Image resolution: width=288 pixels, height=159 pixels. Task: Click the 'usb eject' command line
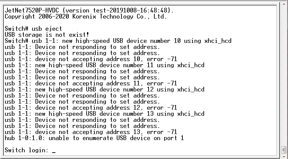point(34,28)
